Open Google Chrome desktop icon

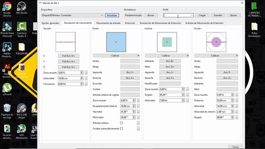[7, 9]
